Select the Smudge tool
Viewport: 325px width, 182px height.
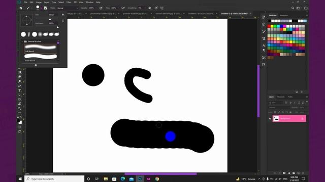19,77
